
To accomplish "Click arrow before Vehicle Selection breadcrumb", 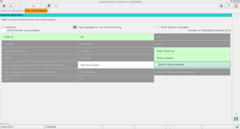I will pos(1,11).
